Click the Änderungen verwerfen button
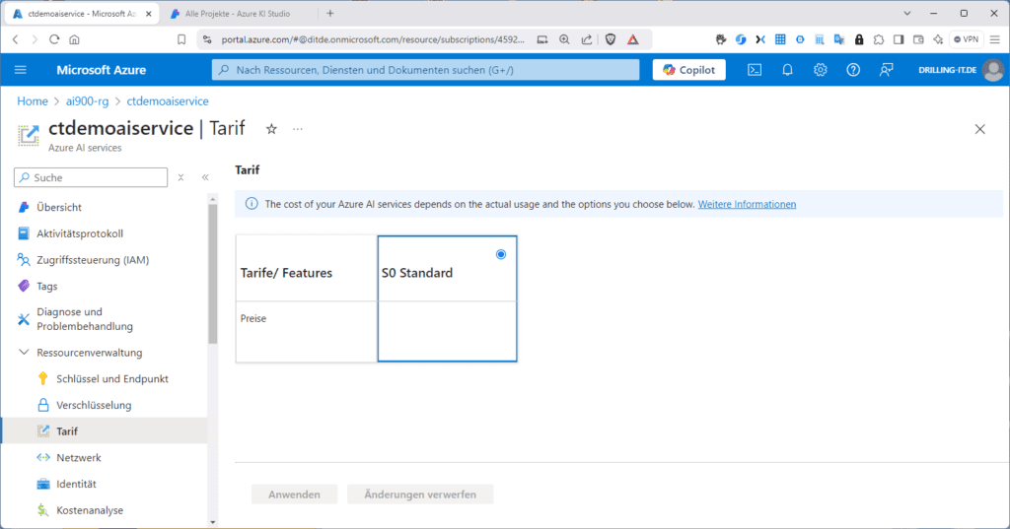Screen dimensions: 1010x529 click(420, 495)
